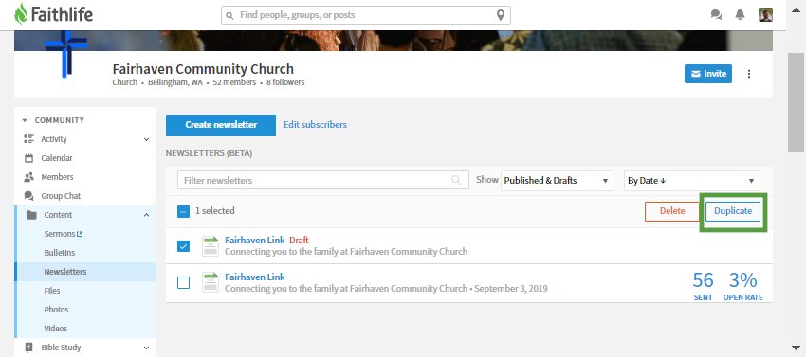Check the September 3 newsletter checkbox
Screen dimensions: 806x357
pyautogui.click(x=183, y=283)
